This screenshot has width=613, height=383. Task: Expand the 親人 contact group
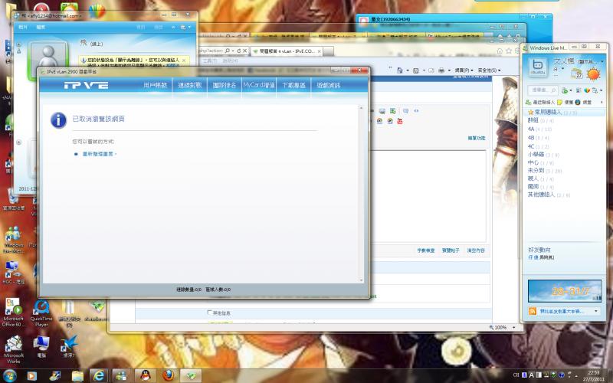(540, 178)
